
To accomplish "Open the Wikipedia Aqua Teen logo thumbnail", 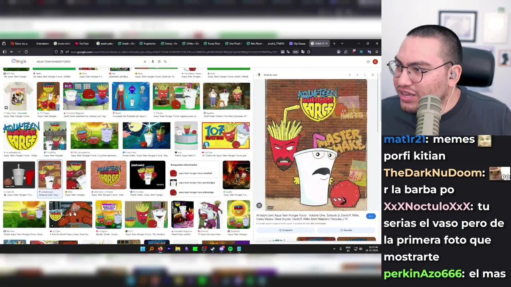I will (22, 136).
